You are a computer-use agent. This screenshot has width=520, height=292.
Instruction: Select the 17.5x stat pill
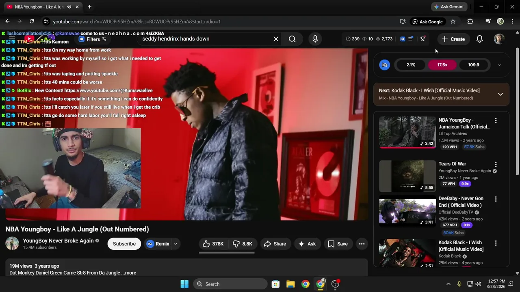click(442, 65)
